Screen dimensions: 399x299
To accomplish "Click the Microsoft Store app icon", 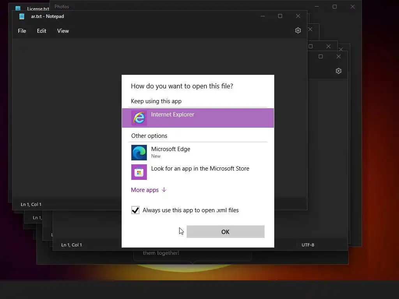I will (x=139, y=172).
